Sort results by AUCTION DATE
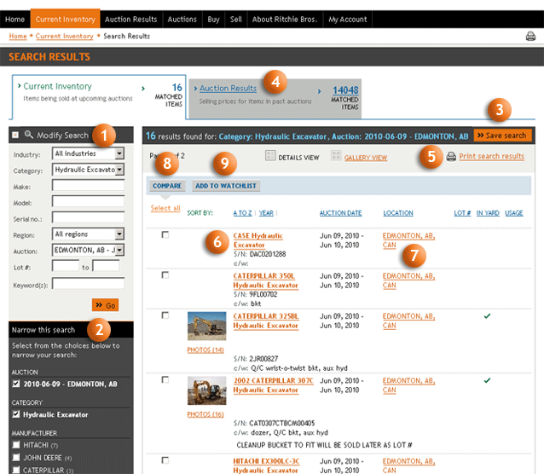This screenshot has height=474, width=544. 341,213
